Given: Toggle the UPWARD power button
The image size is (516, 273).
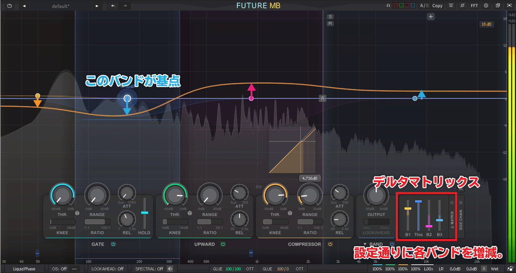Looking at the screenshot, I should pos(223,244).
